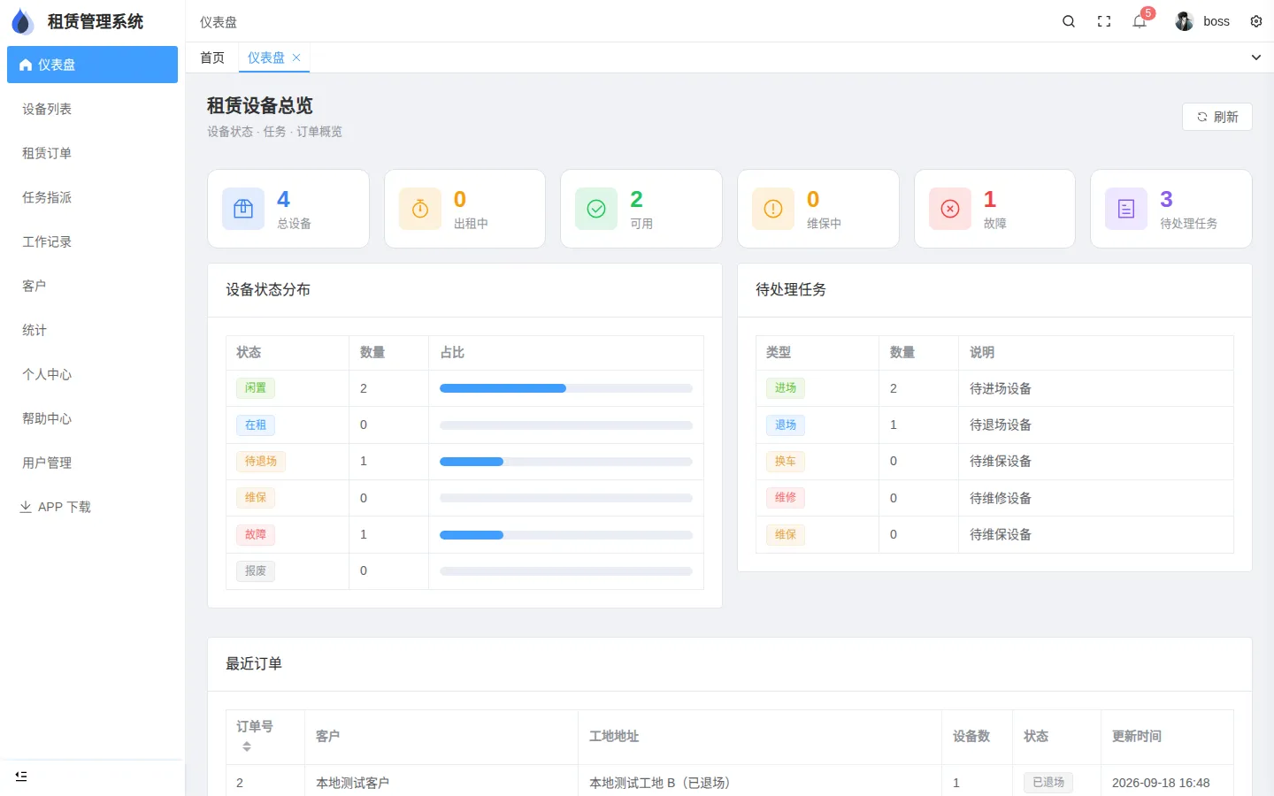Click the 闲置 status progress bar

tap(566, 388)
